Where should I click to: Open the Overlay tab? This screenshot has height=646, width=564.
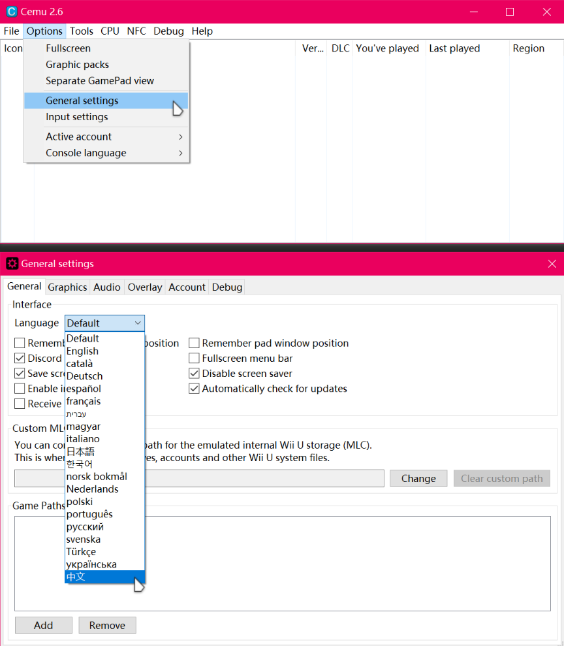click(144, 287)
